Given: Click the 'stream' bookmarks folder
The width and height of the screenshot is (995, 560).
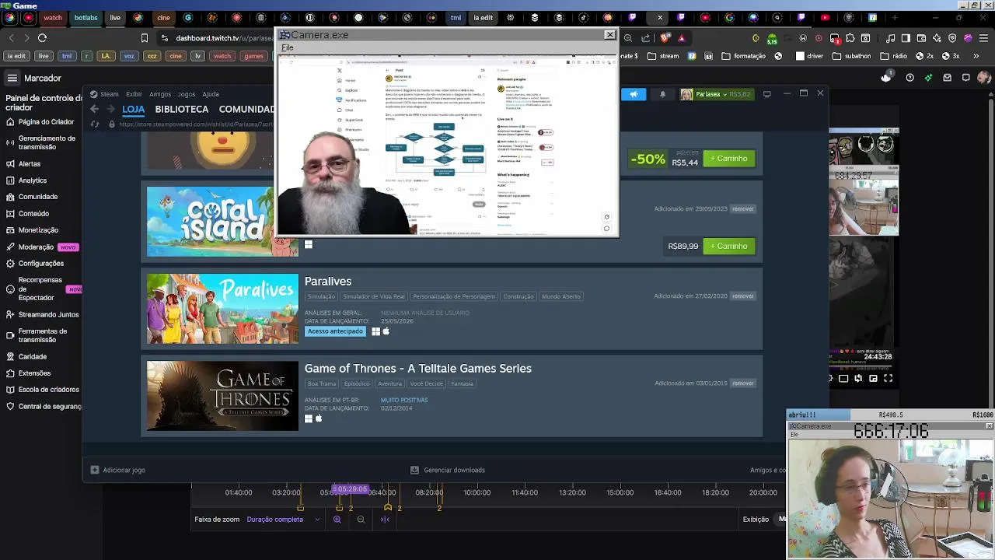Looking at the screenshot, I should tap(662, 56).
